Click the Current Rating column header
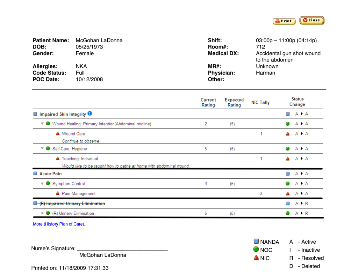The width and height of the screenshot is (358, 280). click(x=208, y=102)
